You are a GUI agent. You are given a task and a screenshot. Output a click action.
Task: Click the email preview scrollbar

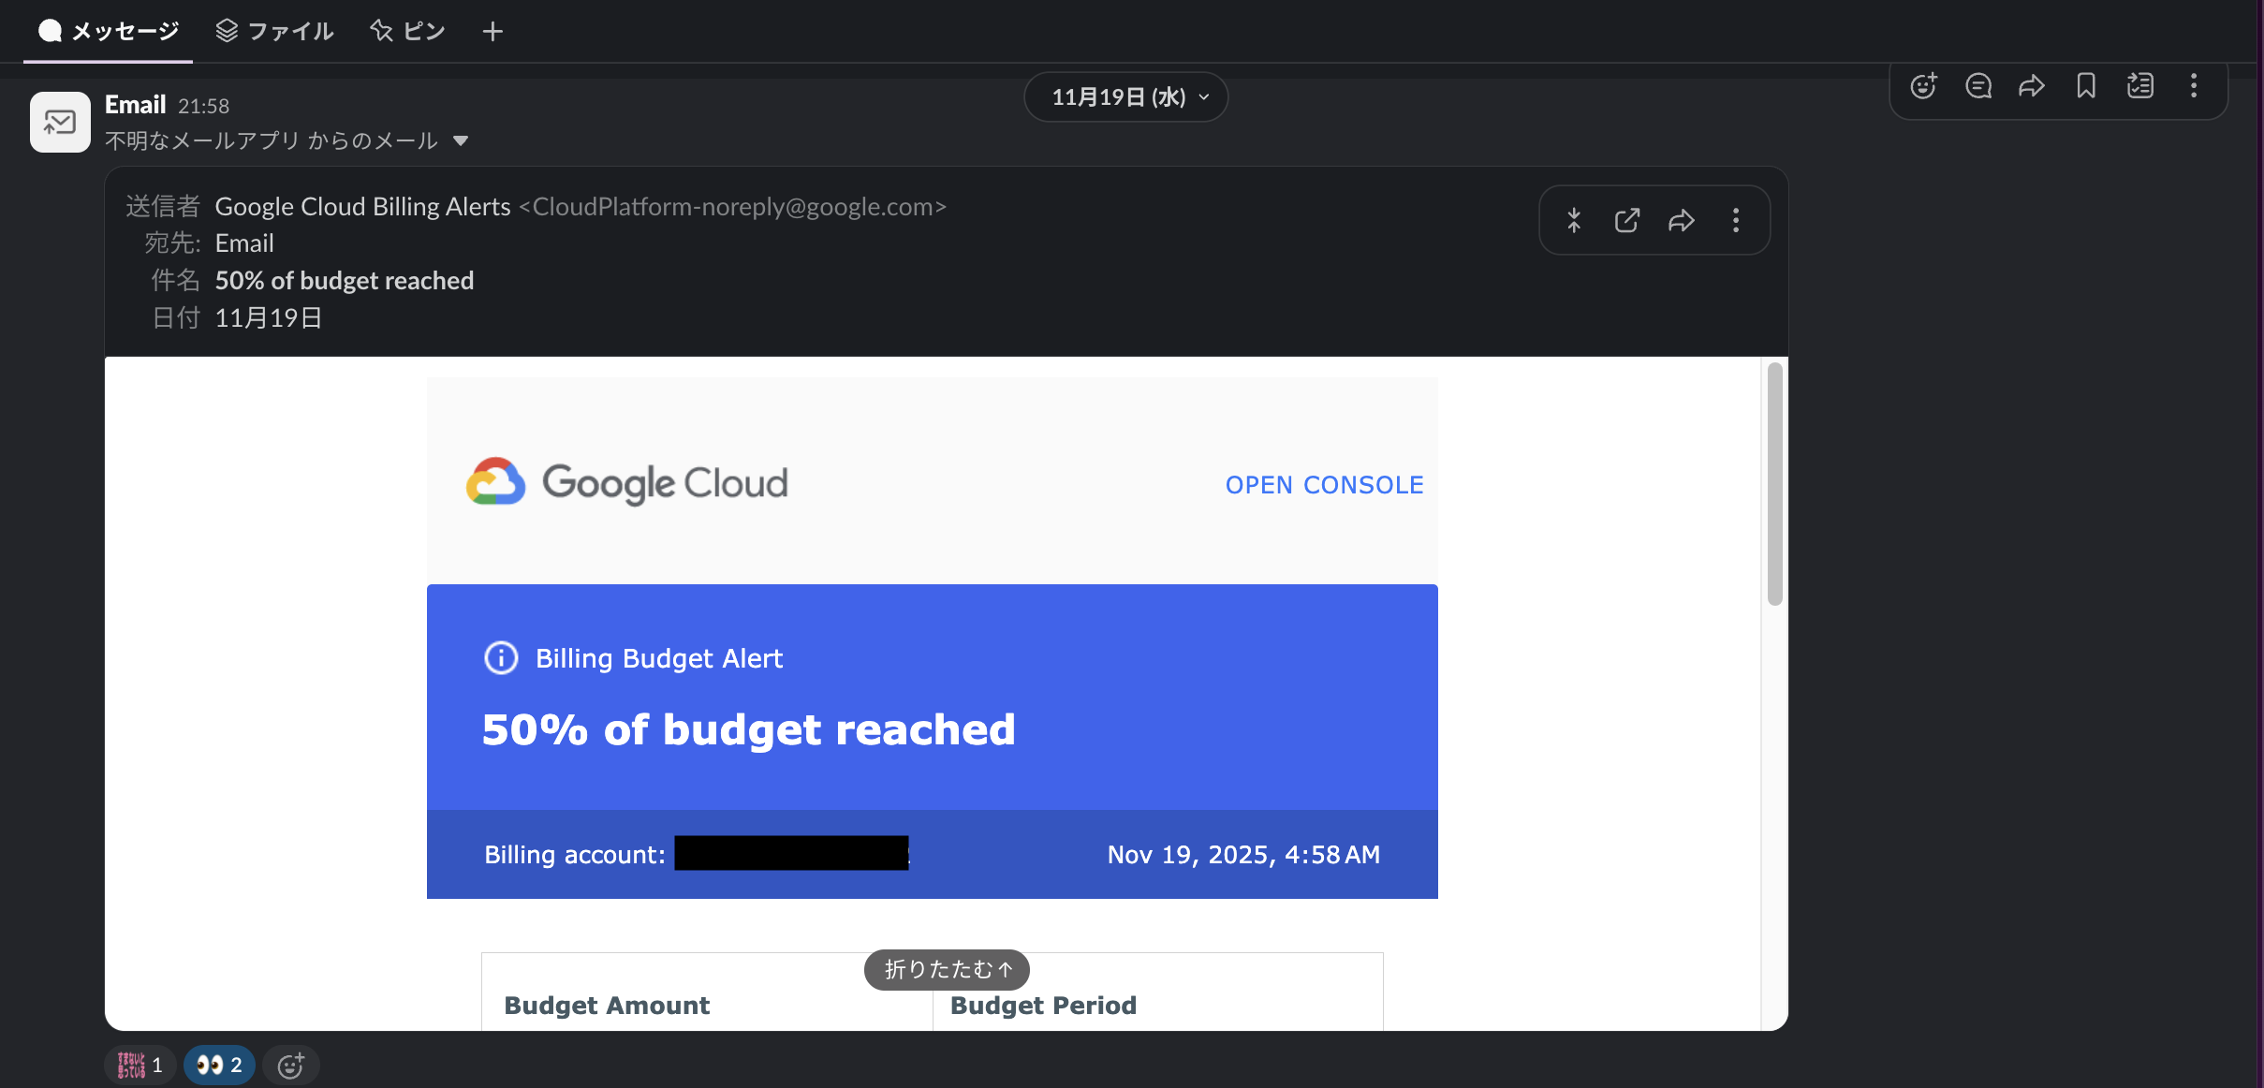(1774, 485)
